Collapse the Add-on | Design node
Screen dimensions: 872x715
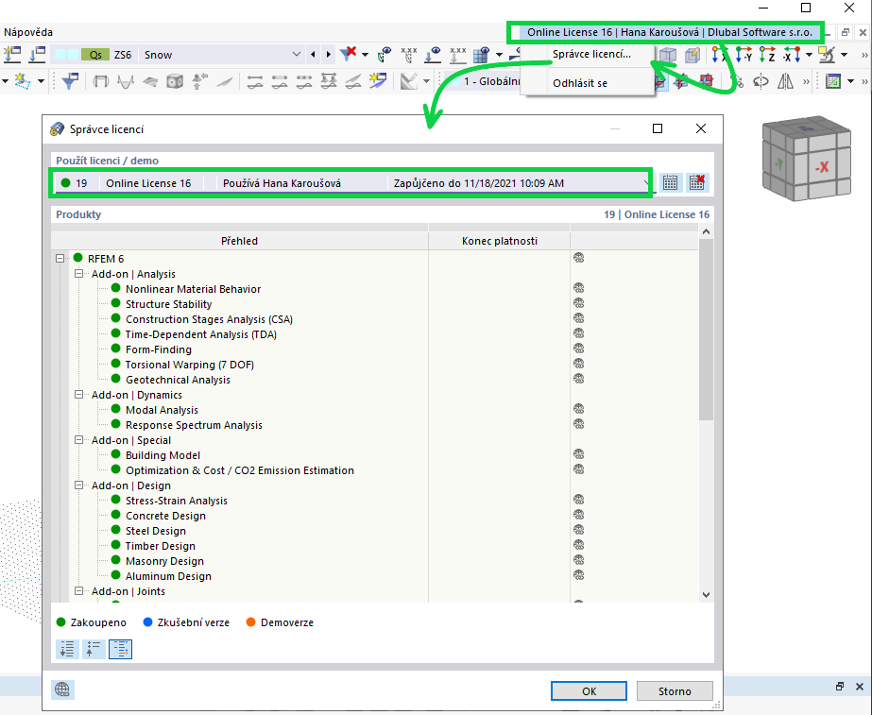[79, 485]
